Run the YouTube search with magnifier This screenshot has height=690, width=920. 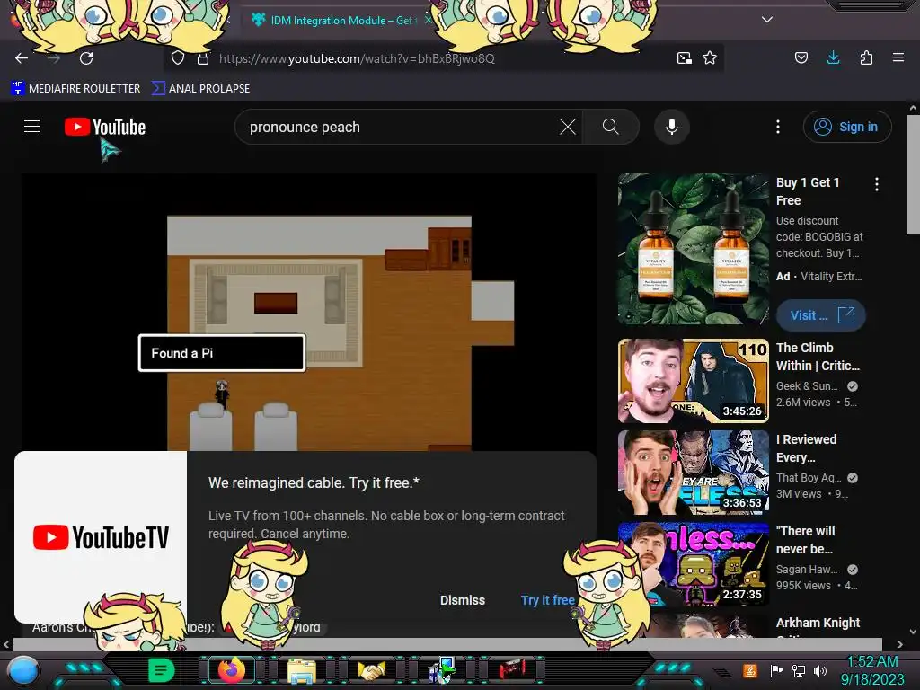pos(611,127)
